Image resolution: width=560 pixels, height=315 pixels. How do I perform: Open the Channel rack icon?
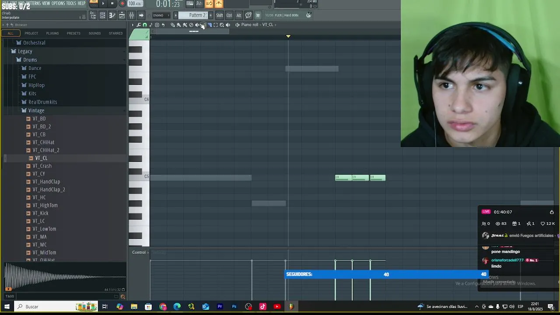(x=102, y=15)
